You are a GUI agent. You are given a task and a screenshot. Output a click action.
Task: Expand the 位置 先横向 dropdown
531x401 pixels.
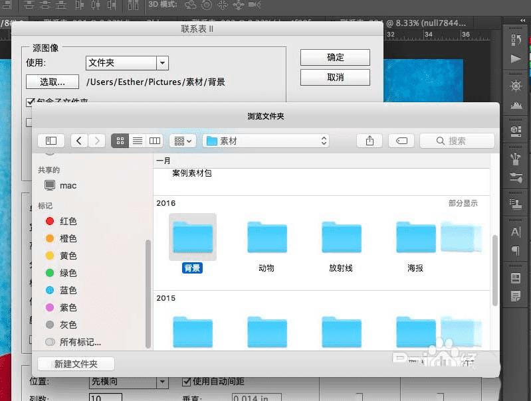[x=129, y=382]
